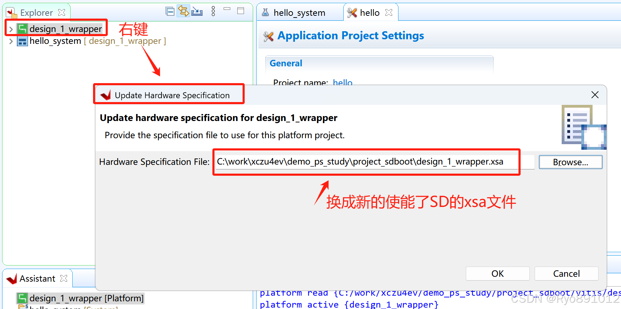The width and height of the screenshot is (621, 309).
Task: Click the hello project name link
Action: [x=343, y=82]
